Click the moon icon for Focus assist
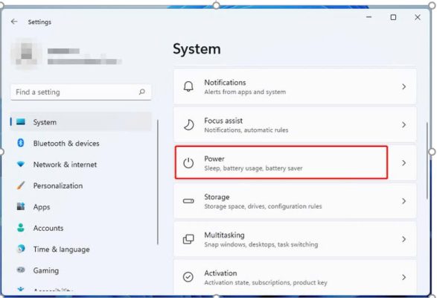 [x=188, y=124]
